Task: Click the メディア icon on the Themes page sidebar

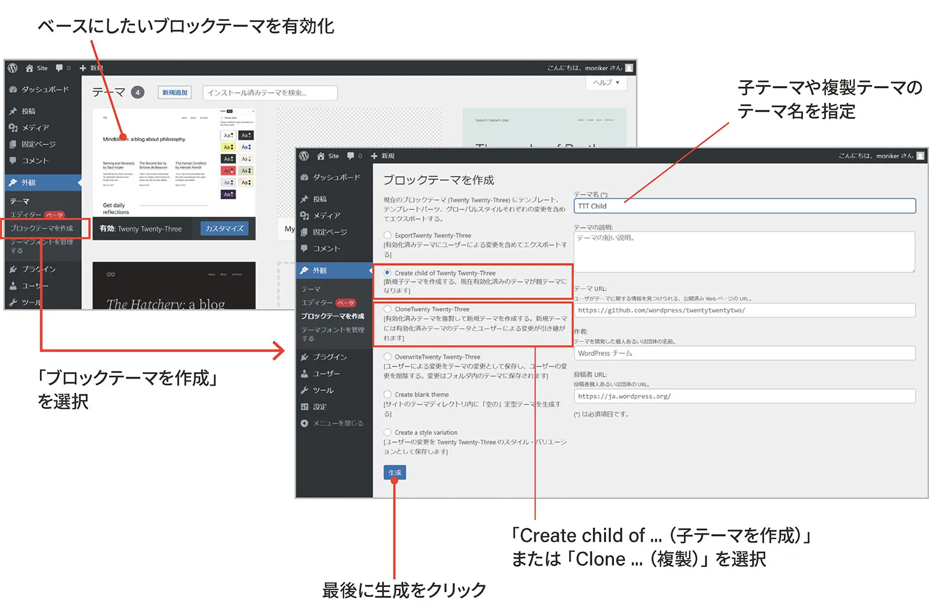Action: (x=13, y=128)
